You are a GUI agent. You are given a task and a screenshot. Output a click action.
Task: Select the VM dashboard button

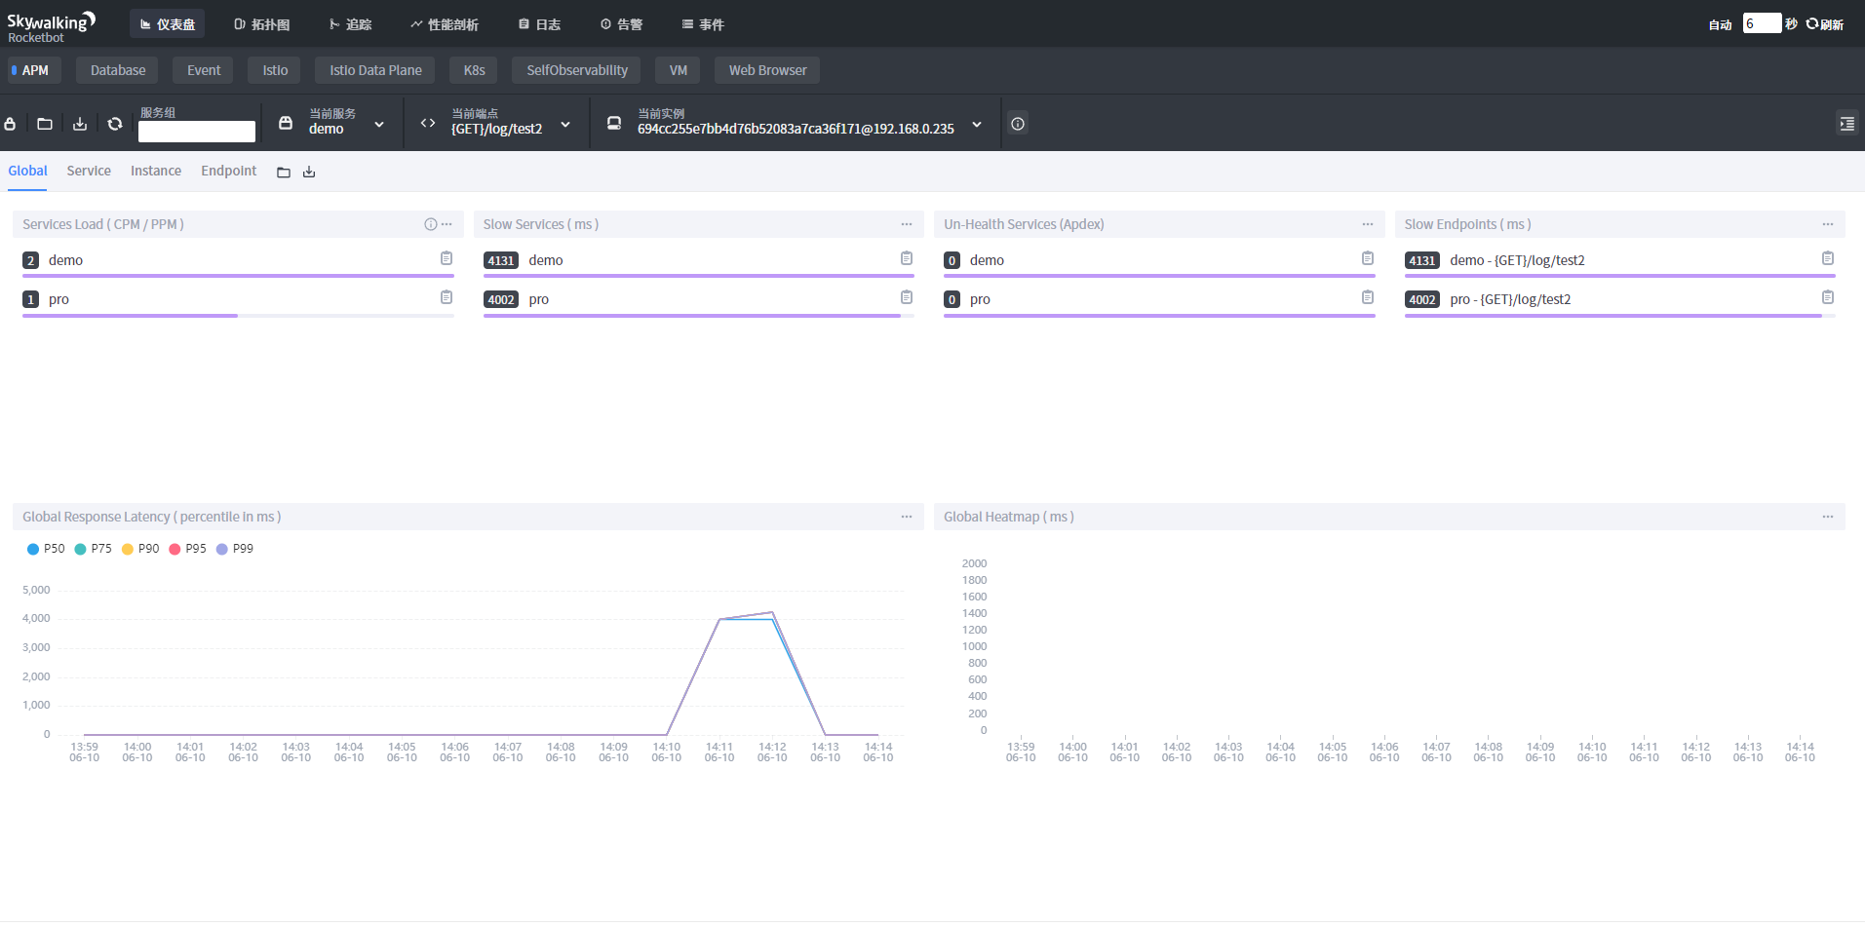(x=679, y=70)
